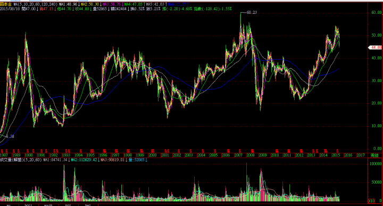Image resolution: width=383 pixels, height=206 pixels.
Task: Click the red dividend marker above 2015
Action: (337, 151)
